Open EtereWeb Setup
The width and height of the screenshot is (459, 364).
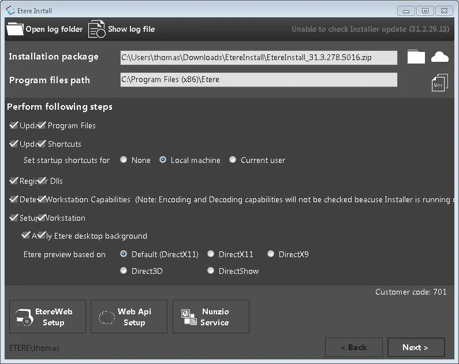(x=47, y=317)
